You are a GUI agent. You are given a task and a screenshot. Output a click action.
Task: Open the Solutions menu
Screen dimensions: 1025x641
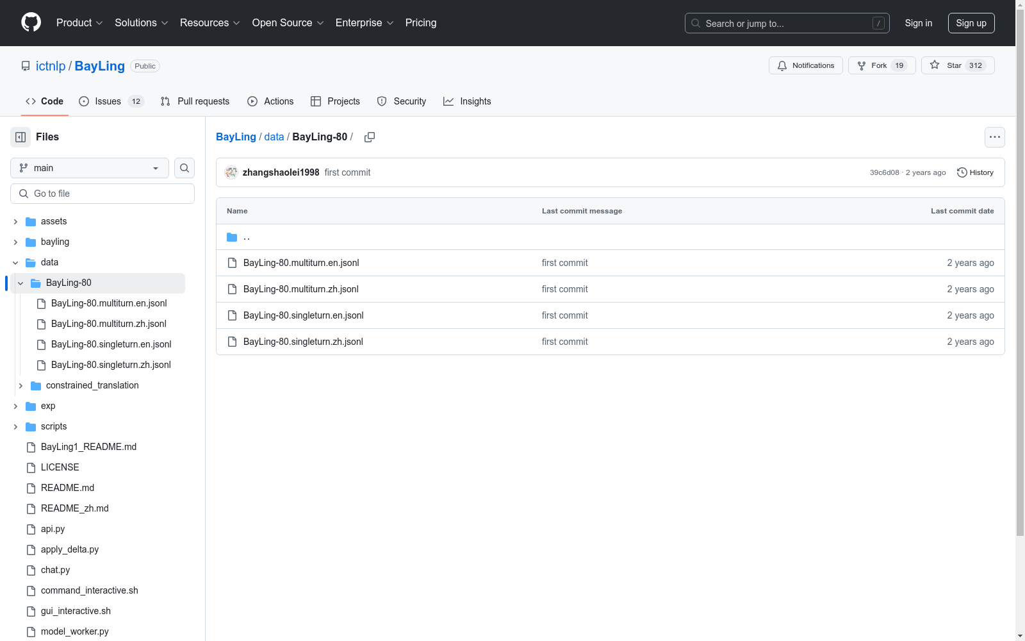coord(142,22)
